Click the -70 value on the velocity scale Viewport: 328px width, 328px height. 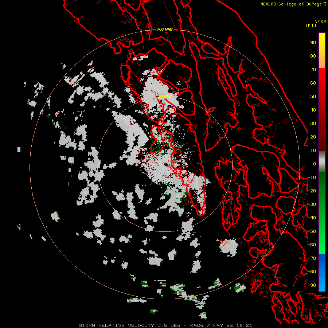point(312,258)
